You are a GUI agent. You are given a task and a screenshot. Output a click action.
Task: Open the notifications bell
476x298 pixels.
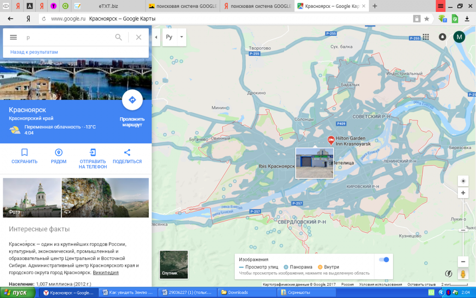pyautogui.click(x=442, y=37)
